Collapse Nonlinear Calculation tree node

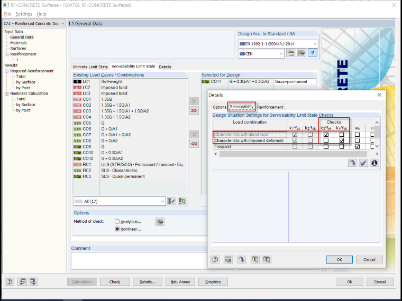click(6, 93)
